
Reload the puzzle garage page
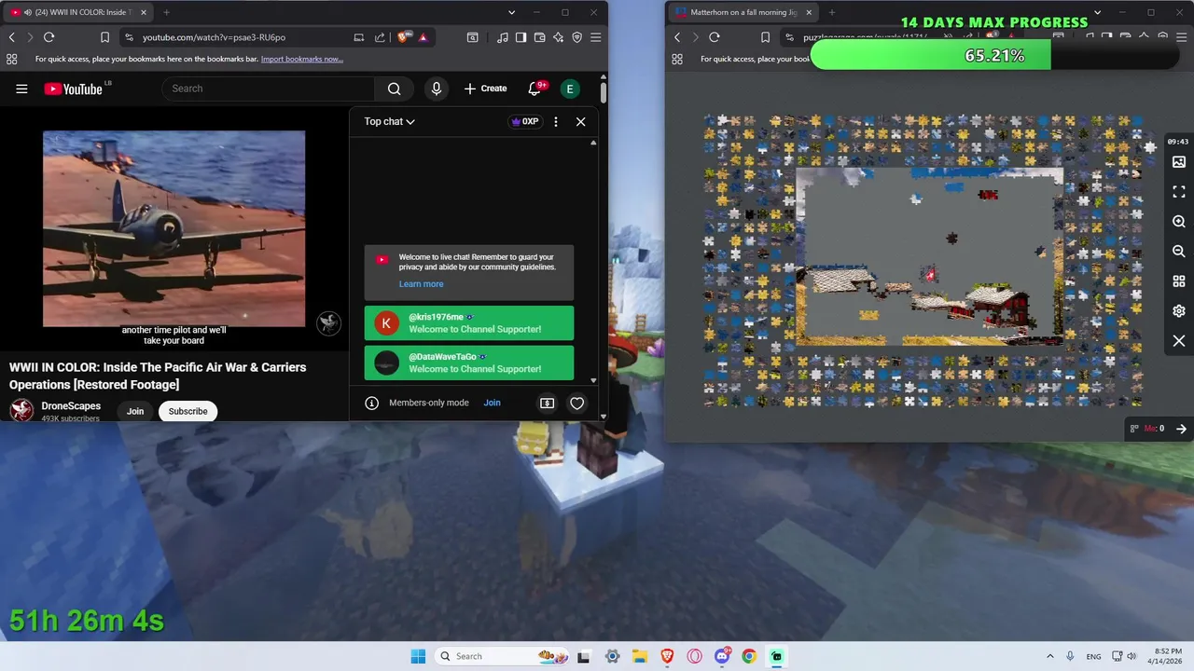click(x=714, y=37)
